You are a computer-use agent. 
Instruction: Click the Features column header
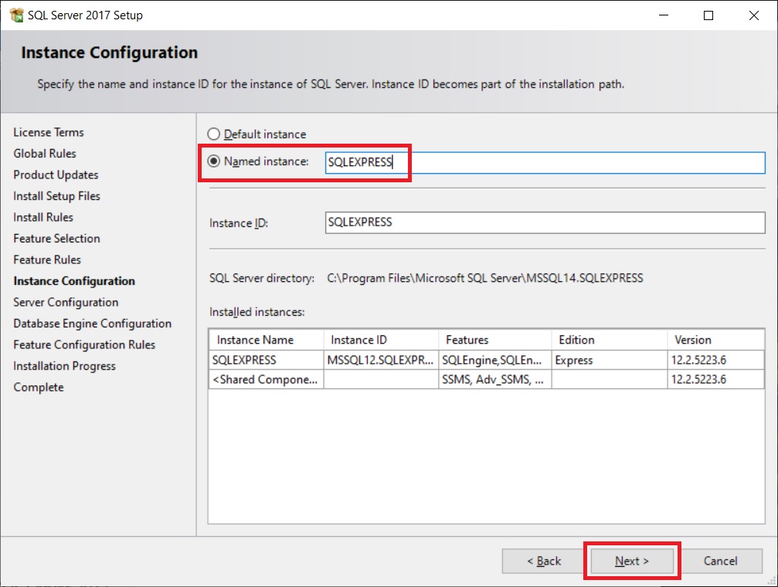pos(495,340)
